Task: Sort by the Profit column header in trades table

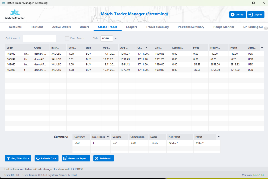Action: pyautogui.click(x=237, y=48)
